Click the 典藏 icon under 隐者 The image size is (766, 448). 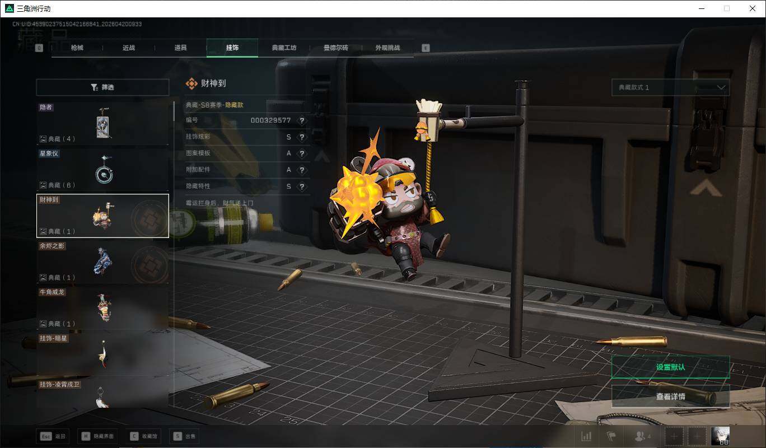pyautogui.click(x=43, y=139)
